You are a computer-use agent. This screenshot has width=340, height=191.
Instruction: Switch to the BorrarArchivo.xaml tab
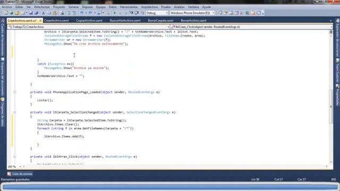point(193,21)
